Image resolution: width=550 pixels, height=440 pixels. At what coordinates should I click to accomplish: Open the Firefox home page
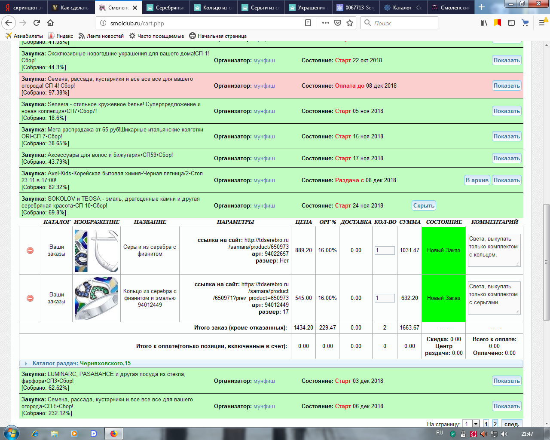(50, 23)
